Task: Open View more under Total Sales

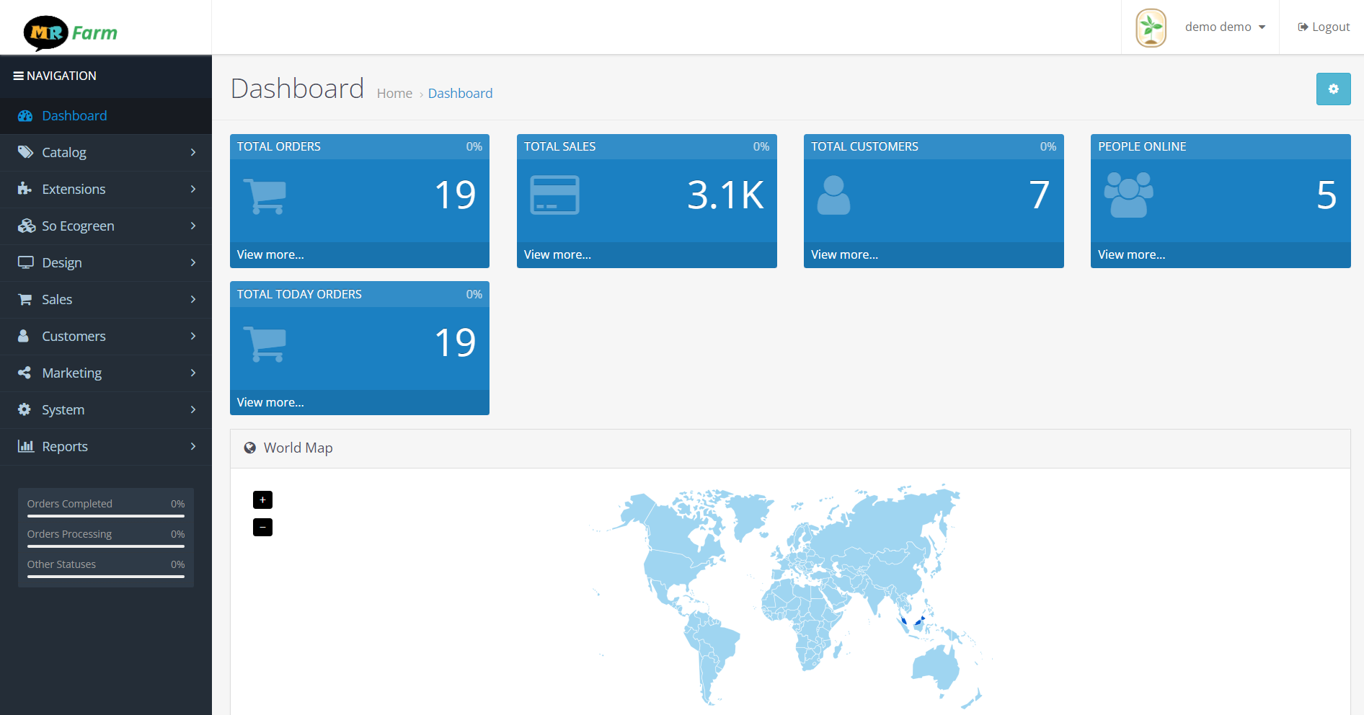Action: coord(557,255)
